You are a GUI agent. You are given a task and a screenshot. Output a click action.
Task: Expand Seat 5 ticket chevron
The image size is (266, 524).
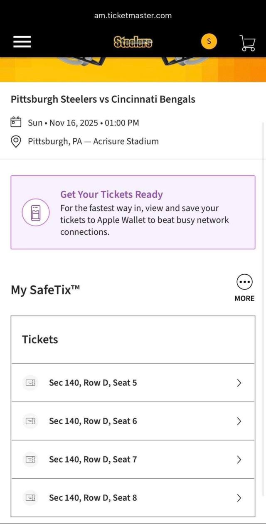click(239, 383)
